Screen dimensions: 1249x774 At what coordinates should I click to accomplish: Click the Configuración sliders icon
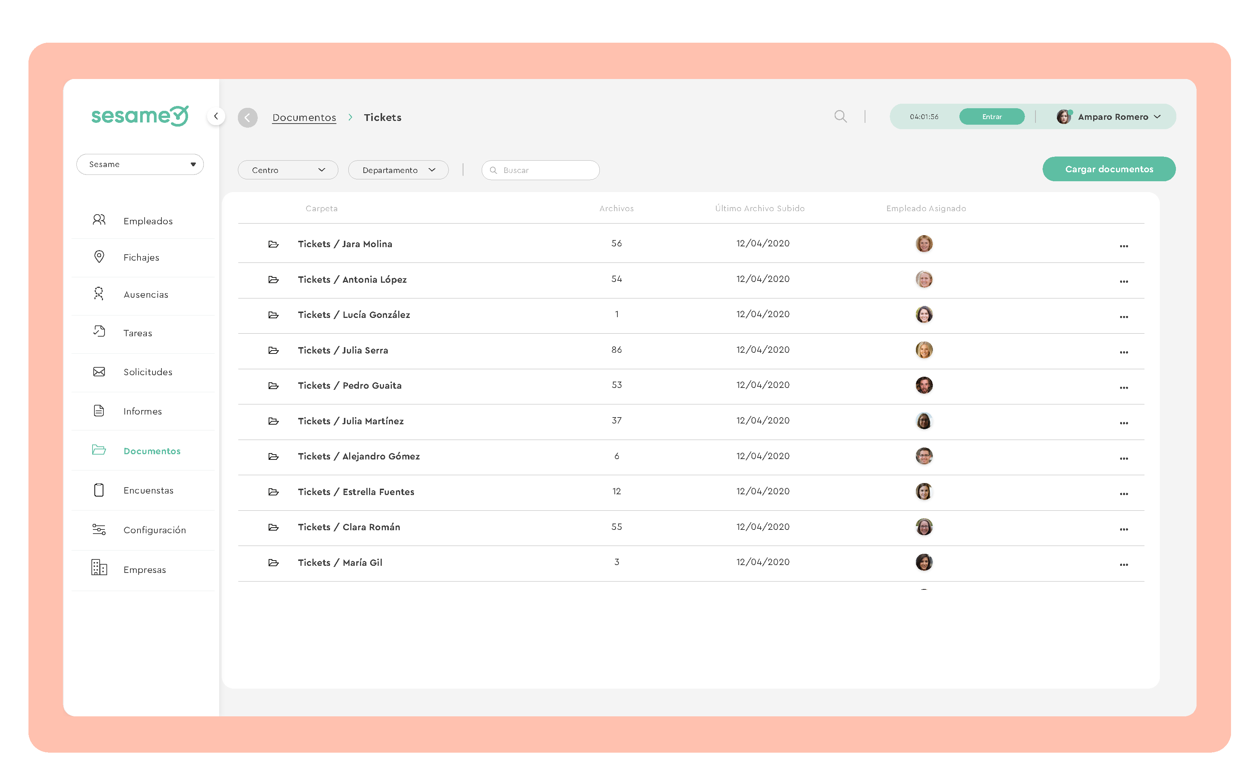[99, 529]
